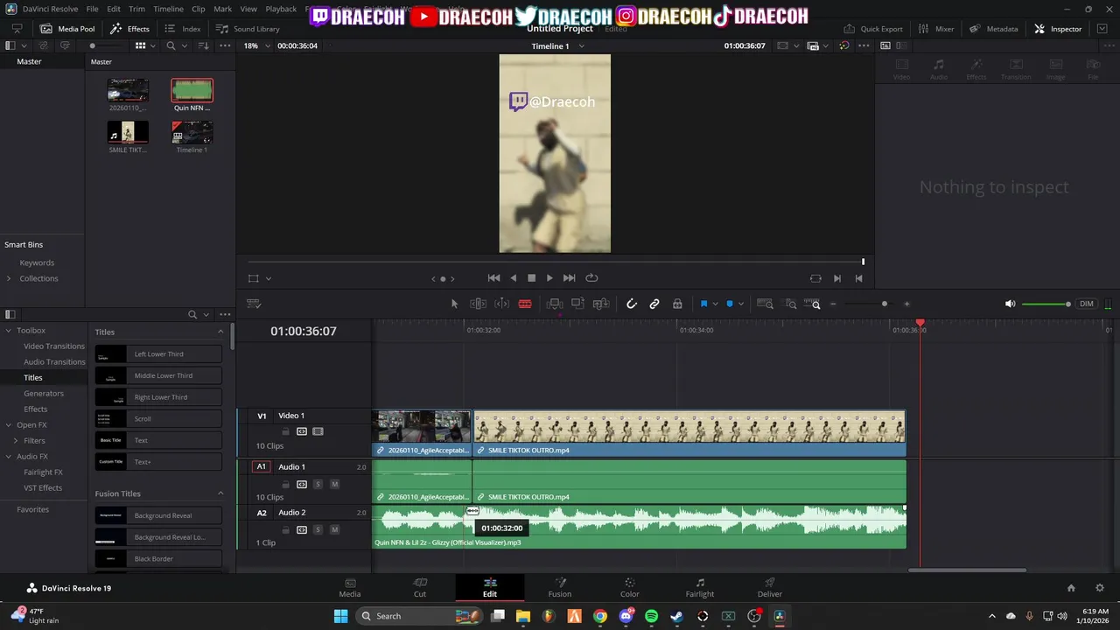Open Steam from the taskbar
The height and width of the screenshot is (630, 1120).
coord(676,616)
